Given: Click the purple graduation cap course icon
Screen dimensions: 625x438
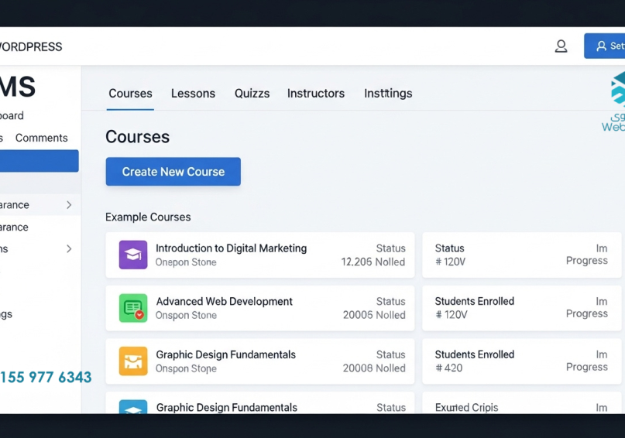Looking at the screenshot, I should click(x=133, y=255).
